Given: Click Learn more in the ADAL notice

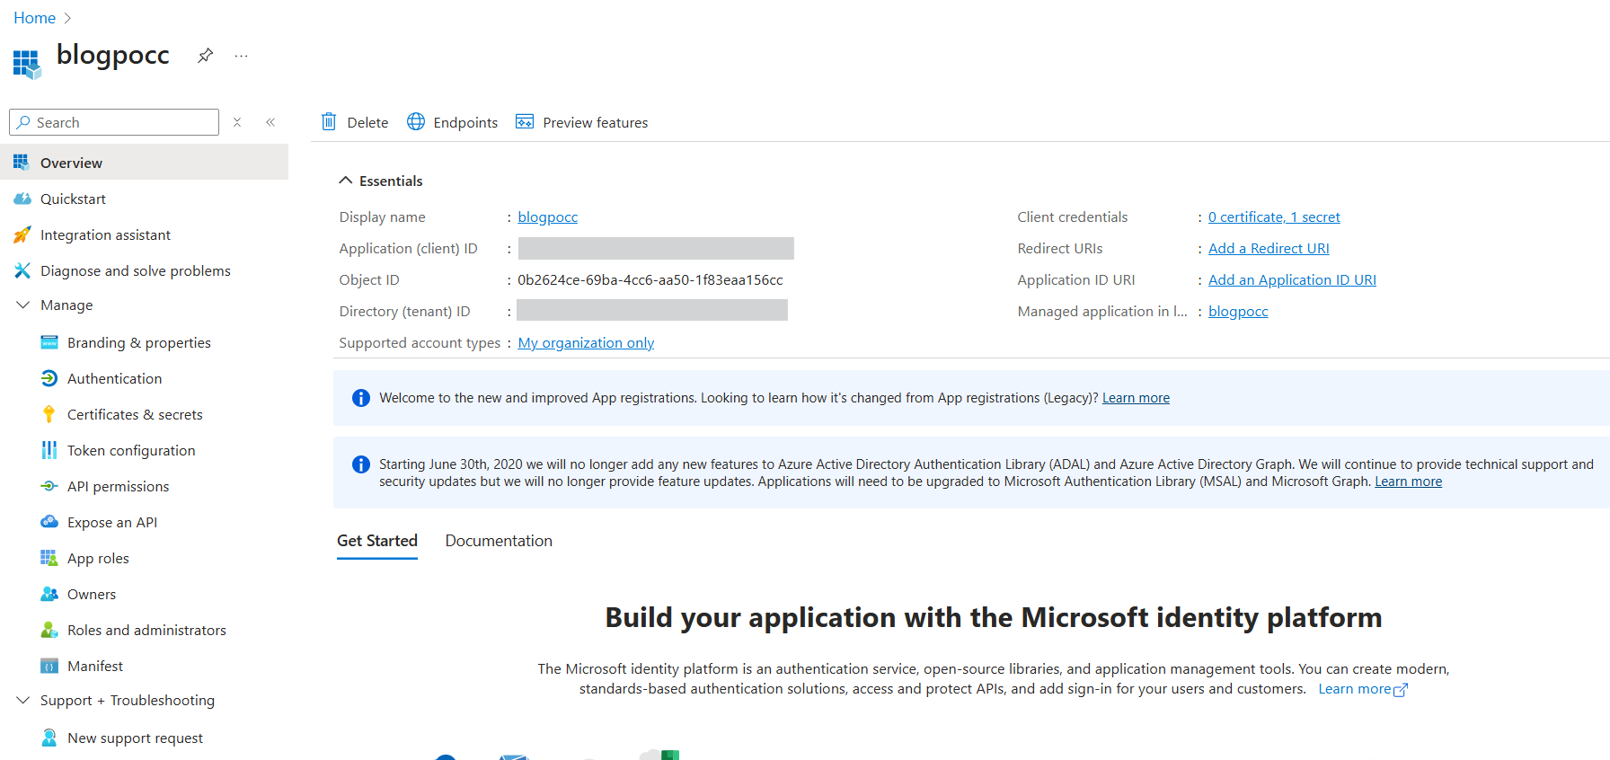Looking at the screenshot, I should [x=1408, y=482].
